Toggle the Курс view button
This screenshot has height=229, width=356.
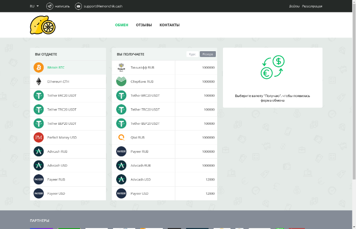click(192, 54)
